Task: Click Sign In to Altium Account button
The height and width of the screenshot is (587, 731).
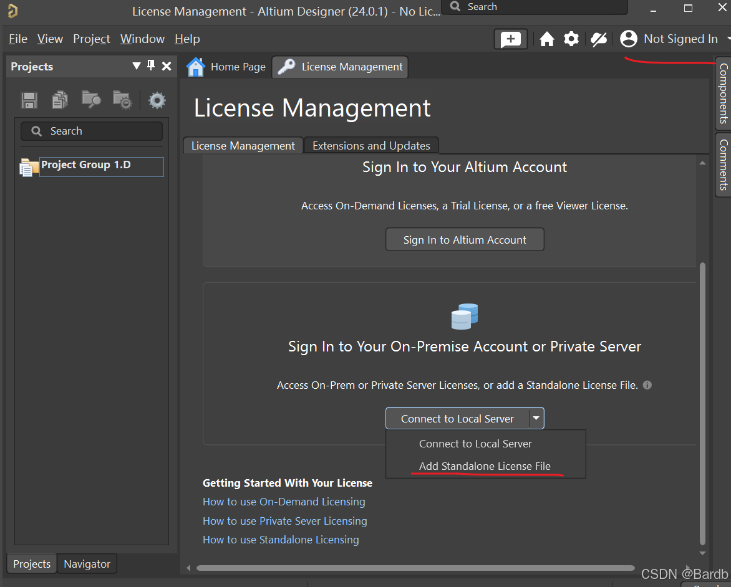Action: click(464, 239)
